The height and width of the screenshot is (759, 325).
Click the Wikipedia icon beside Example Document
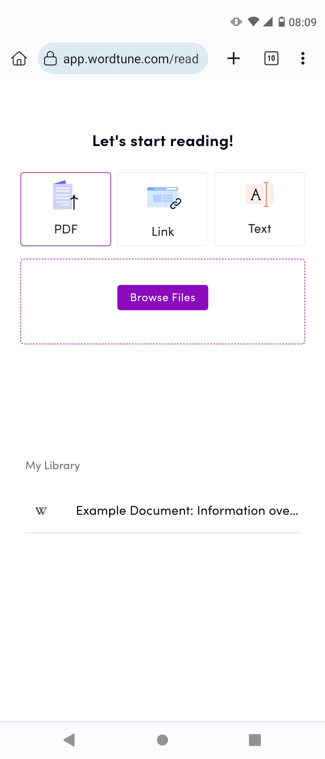(41, 510)
